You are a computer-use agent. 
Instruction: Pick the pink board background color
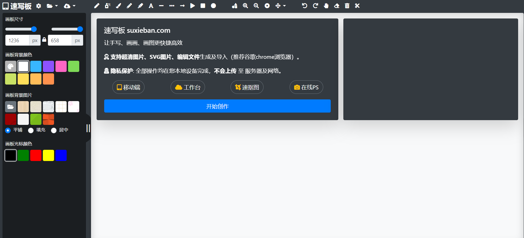click(61, 66)
